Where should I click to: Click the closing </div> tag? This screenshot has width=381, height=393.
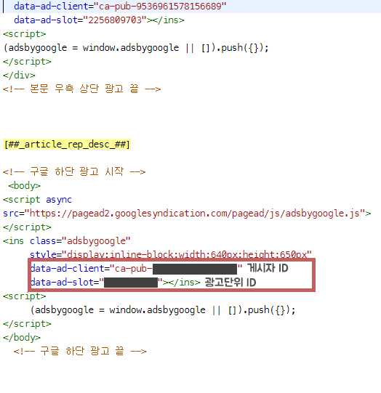pos(19,76)
